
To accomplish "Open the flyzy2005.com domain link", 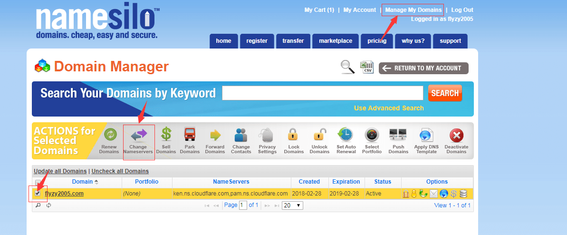I will [x=64, y=193].
